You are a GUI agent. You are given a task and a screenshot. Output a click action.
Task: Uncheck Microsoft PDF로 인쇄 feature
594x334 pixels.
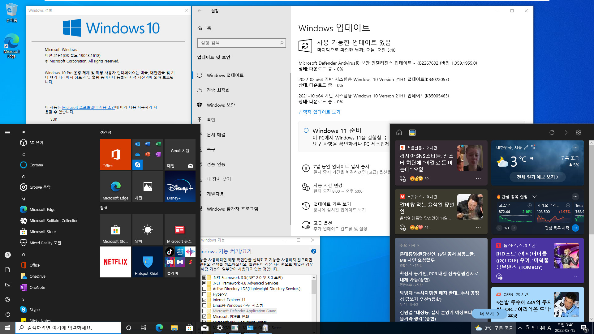point(204,316)
